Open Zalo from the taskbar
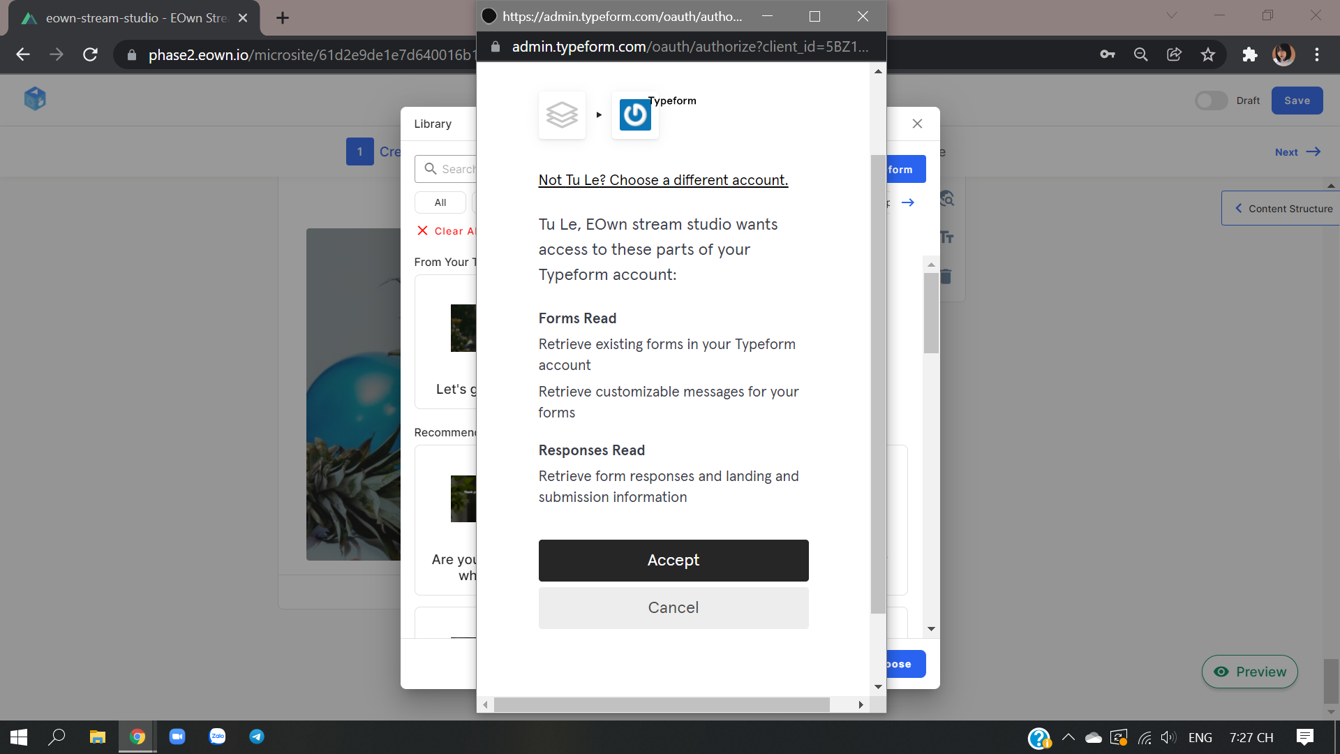The image size is (1340, 754). pos(218,737)
